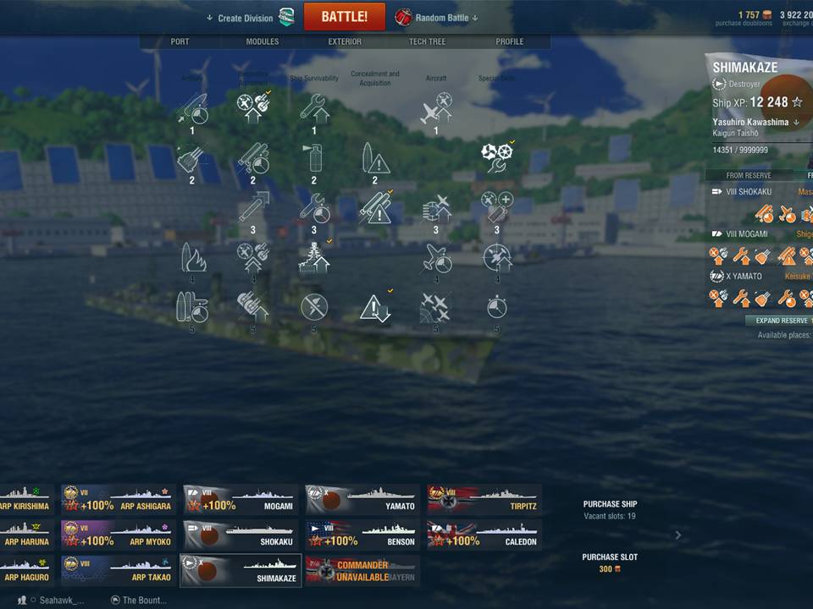The image size is (813, 609).
Task: Select the fire extinguisher skill in row 2
Action: pyautogui.click(x=314, y=157)
